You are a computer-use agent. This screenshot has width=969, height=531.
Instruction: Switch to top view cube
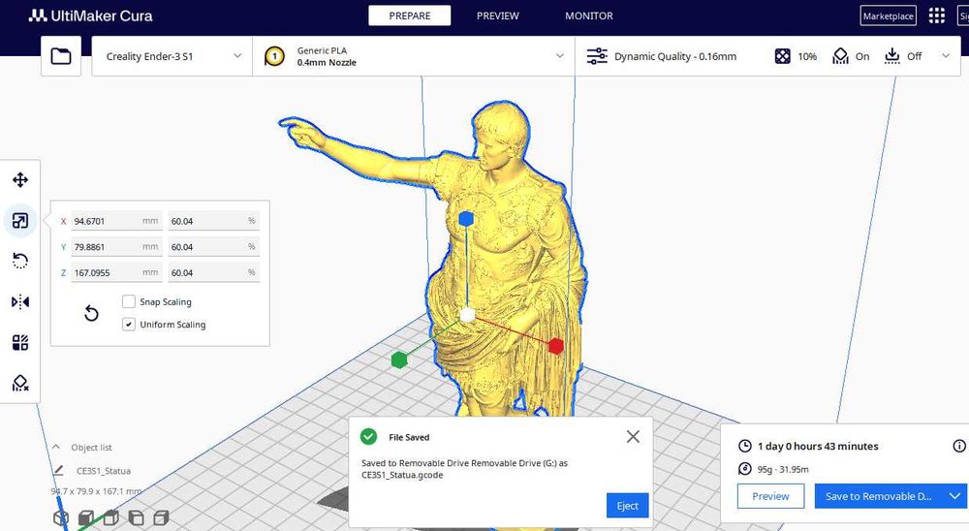[111, 516]
